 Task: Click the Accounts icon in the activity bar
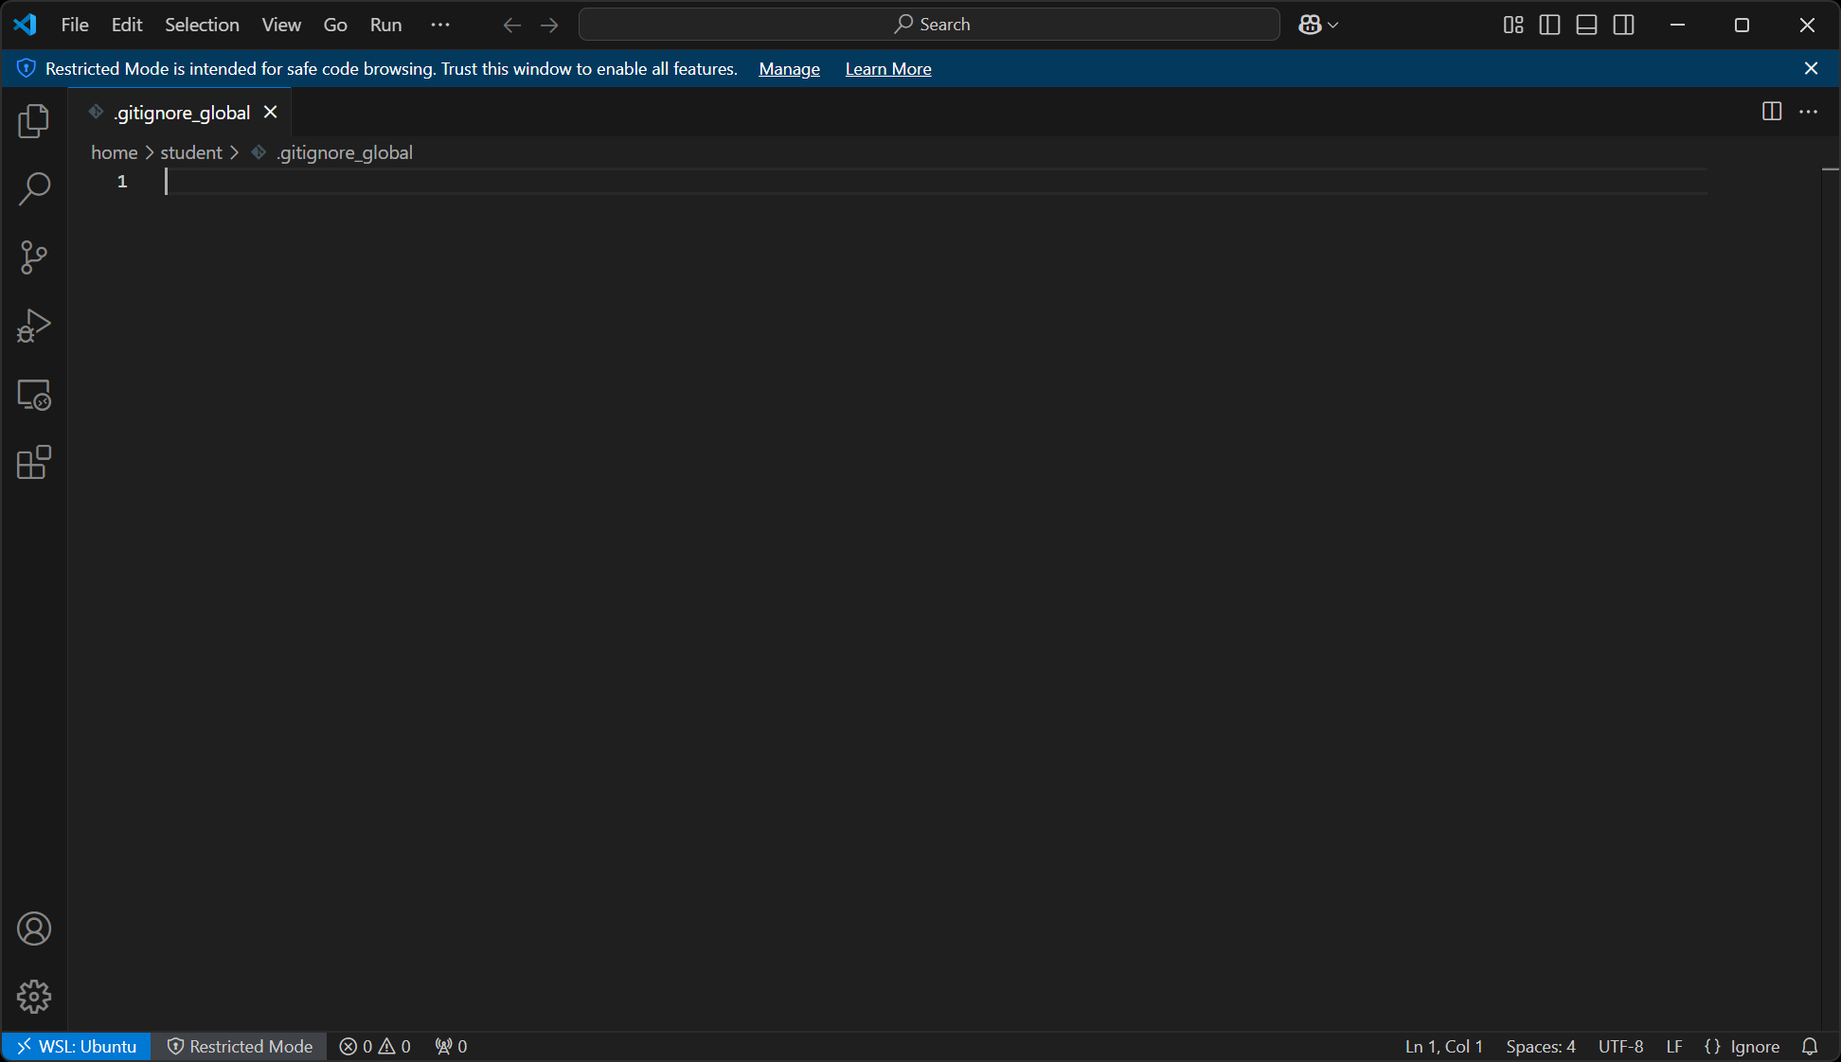34,929
